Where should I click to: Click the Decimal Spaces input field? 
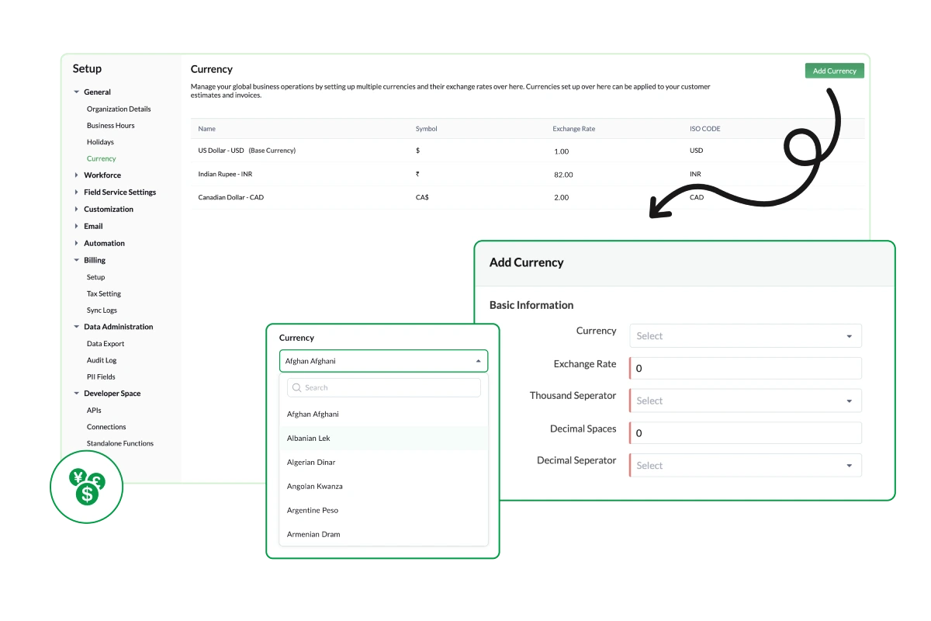[x=745, y=433]
